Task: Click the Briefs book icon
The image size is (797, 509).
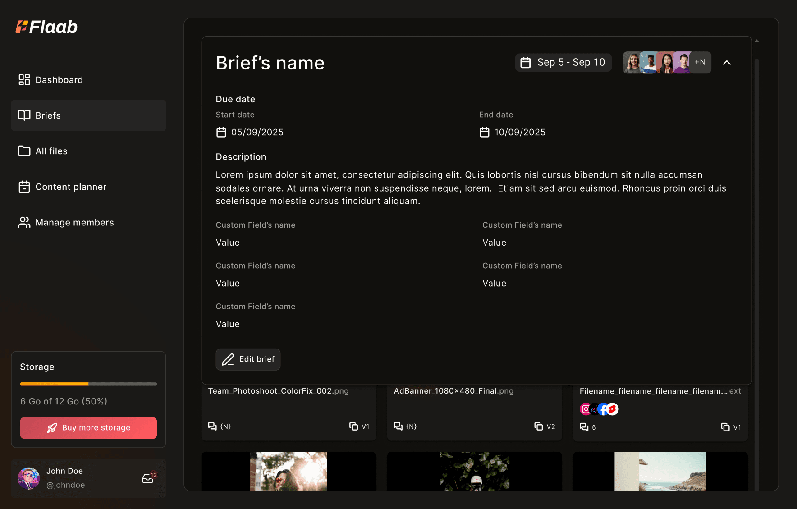Action: [24, 115]
